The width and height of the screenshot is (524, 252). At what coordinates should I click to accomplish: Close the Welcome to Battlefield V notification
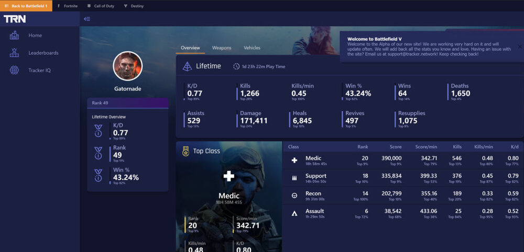coord(520,47)
